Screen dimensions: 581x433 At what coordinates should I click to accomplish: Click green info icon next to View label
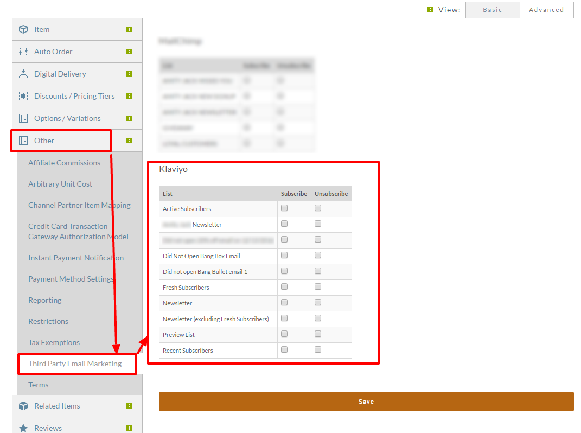tap(430, 10)
